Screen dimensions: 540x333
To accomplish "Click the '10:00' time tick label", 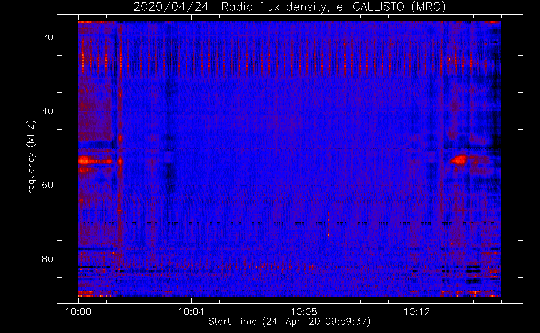I will tap(78, 312).
